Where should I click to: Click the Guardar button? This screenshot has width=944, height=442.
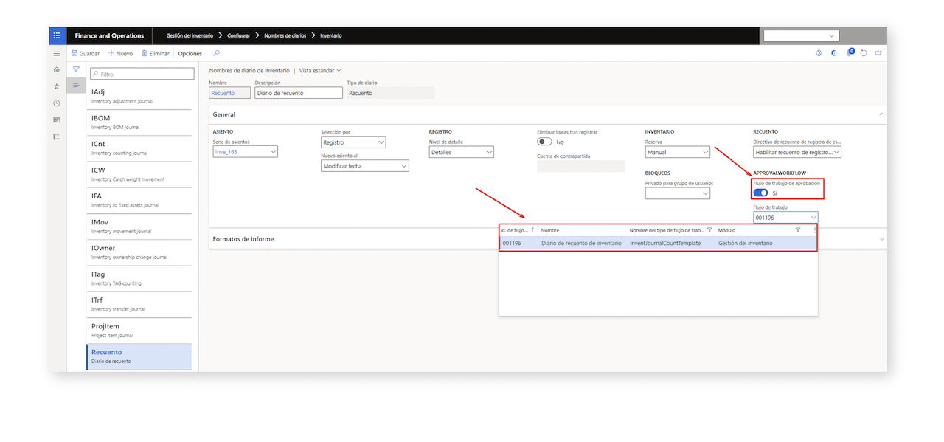pyautogui.click(x=86, y=53)
